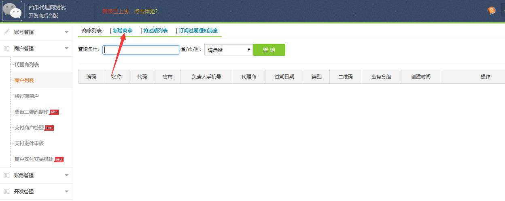This screenshot has width=505, height=201.
Task: Go to 桌台二维码制作 in the sidebar
Action: click(32, 112)
